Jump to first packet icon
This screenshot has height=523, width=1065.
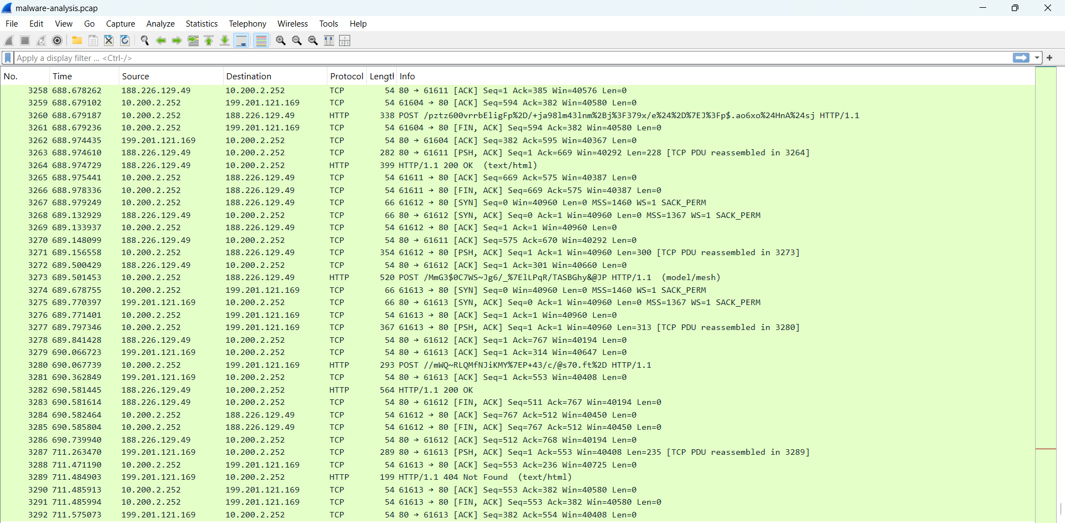tap(209, 40)
